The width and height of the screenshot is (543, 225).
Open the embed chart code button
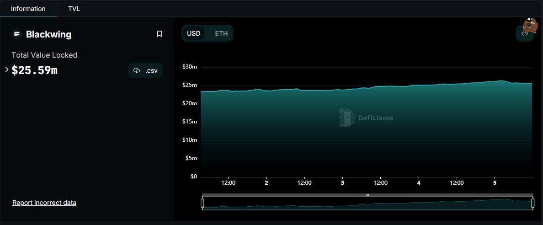(525, 34)
